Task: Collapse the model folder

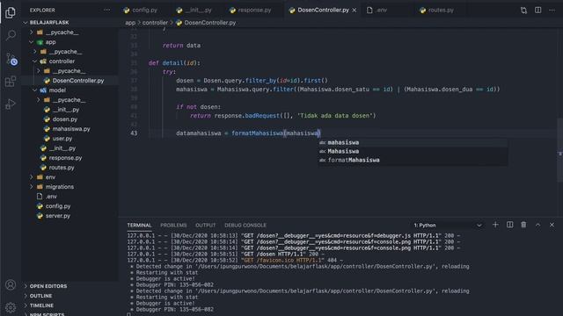Action: click(x=56, y=90)
